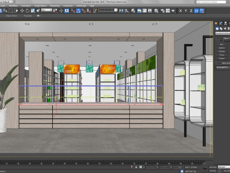Toggle Keyboard Shortcut Override
Image resolution: width=230 pixels, height=173 pixels.
pos(67,11)
